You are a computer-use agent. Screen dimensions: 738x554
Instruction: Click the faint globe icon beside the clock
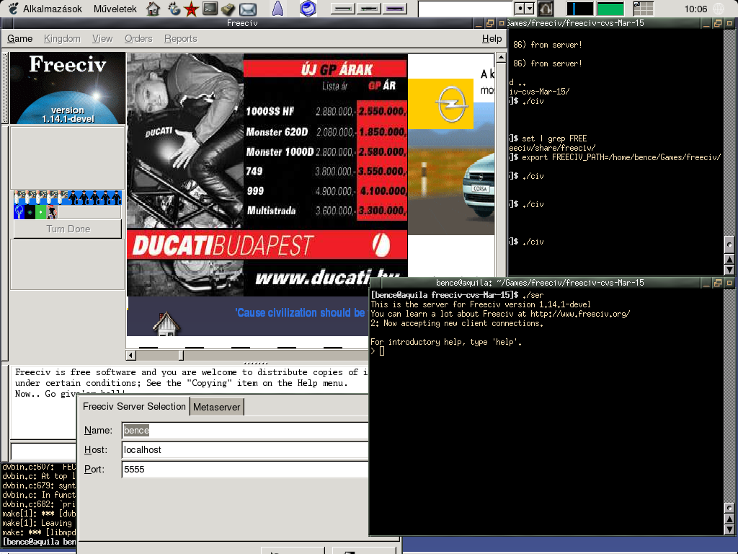click(719, 9)
